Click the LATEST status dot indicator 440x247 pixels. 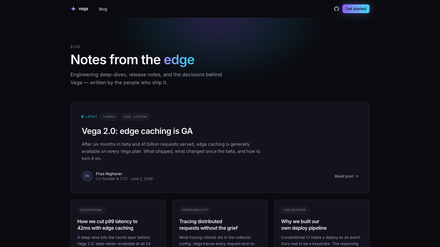[82, 117]
